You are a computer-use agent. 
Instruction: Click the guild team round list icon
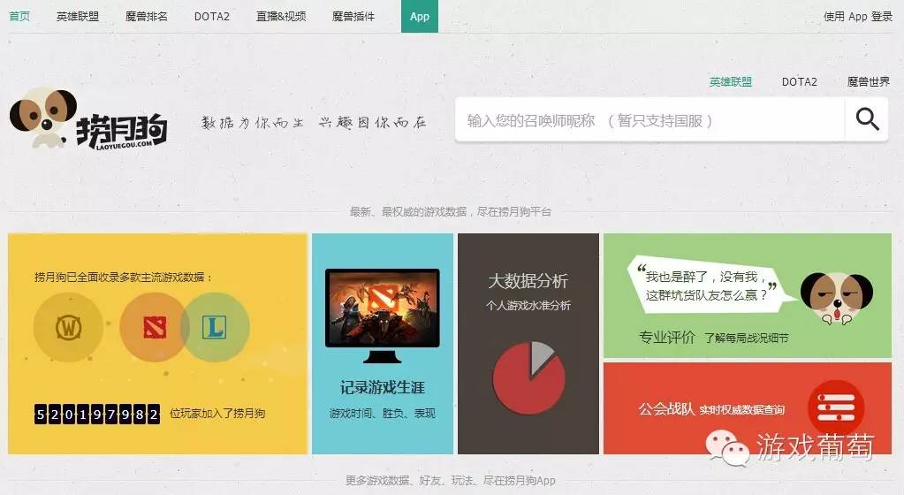point(835,407)
